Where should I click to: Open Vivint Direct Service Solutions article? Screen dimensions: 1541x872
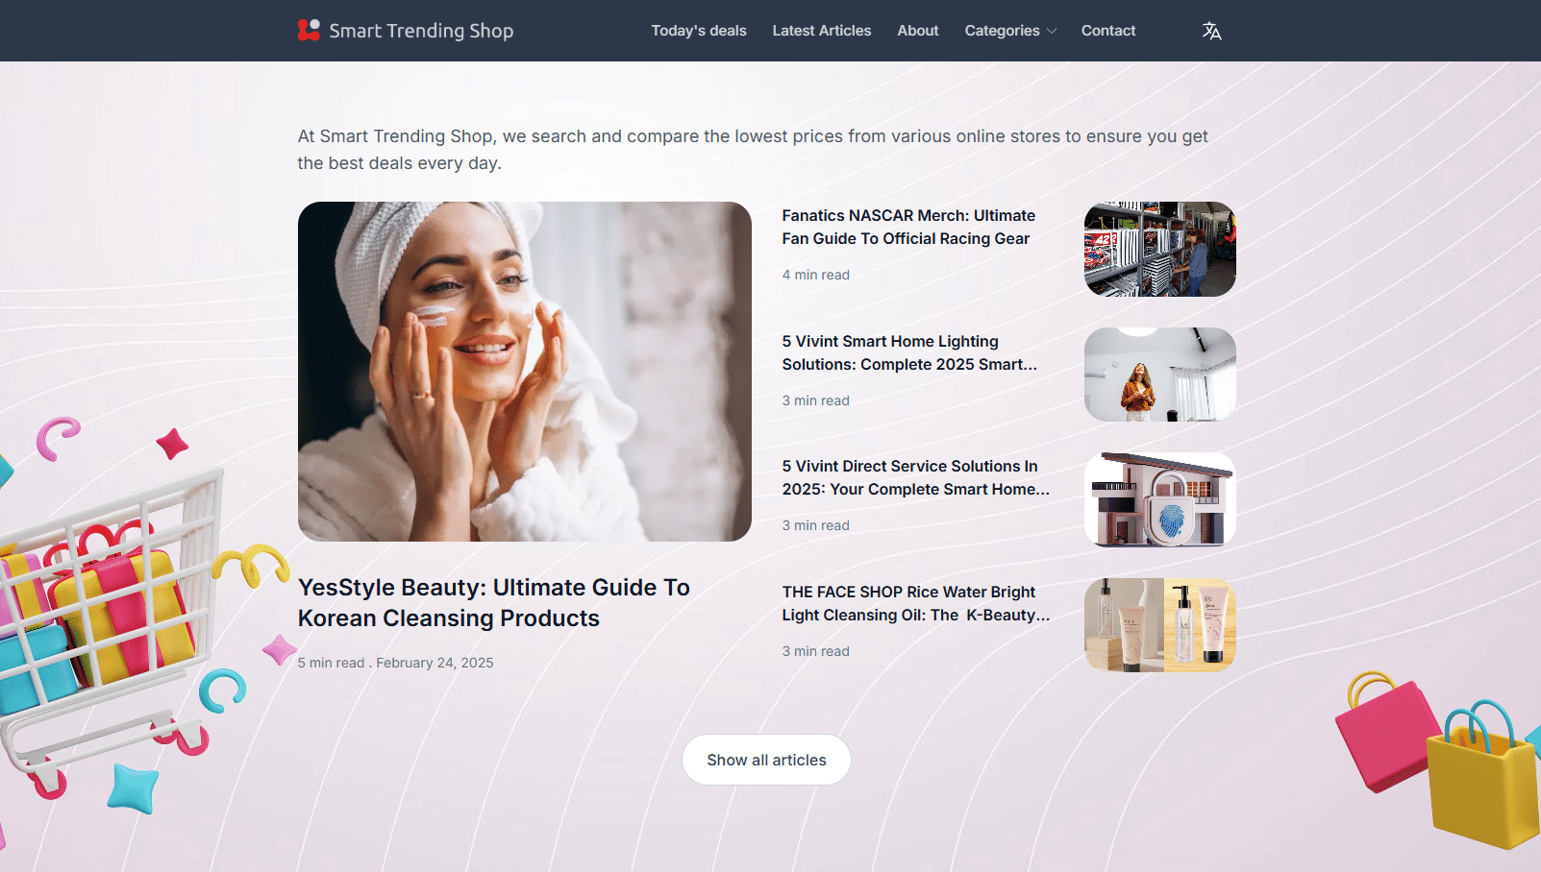[914, 478]
